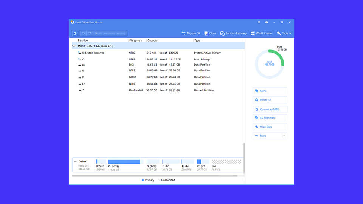Click the undo arrow in the toolbar
363x204 pixels.
click(83, 34)
